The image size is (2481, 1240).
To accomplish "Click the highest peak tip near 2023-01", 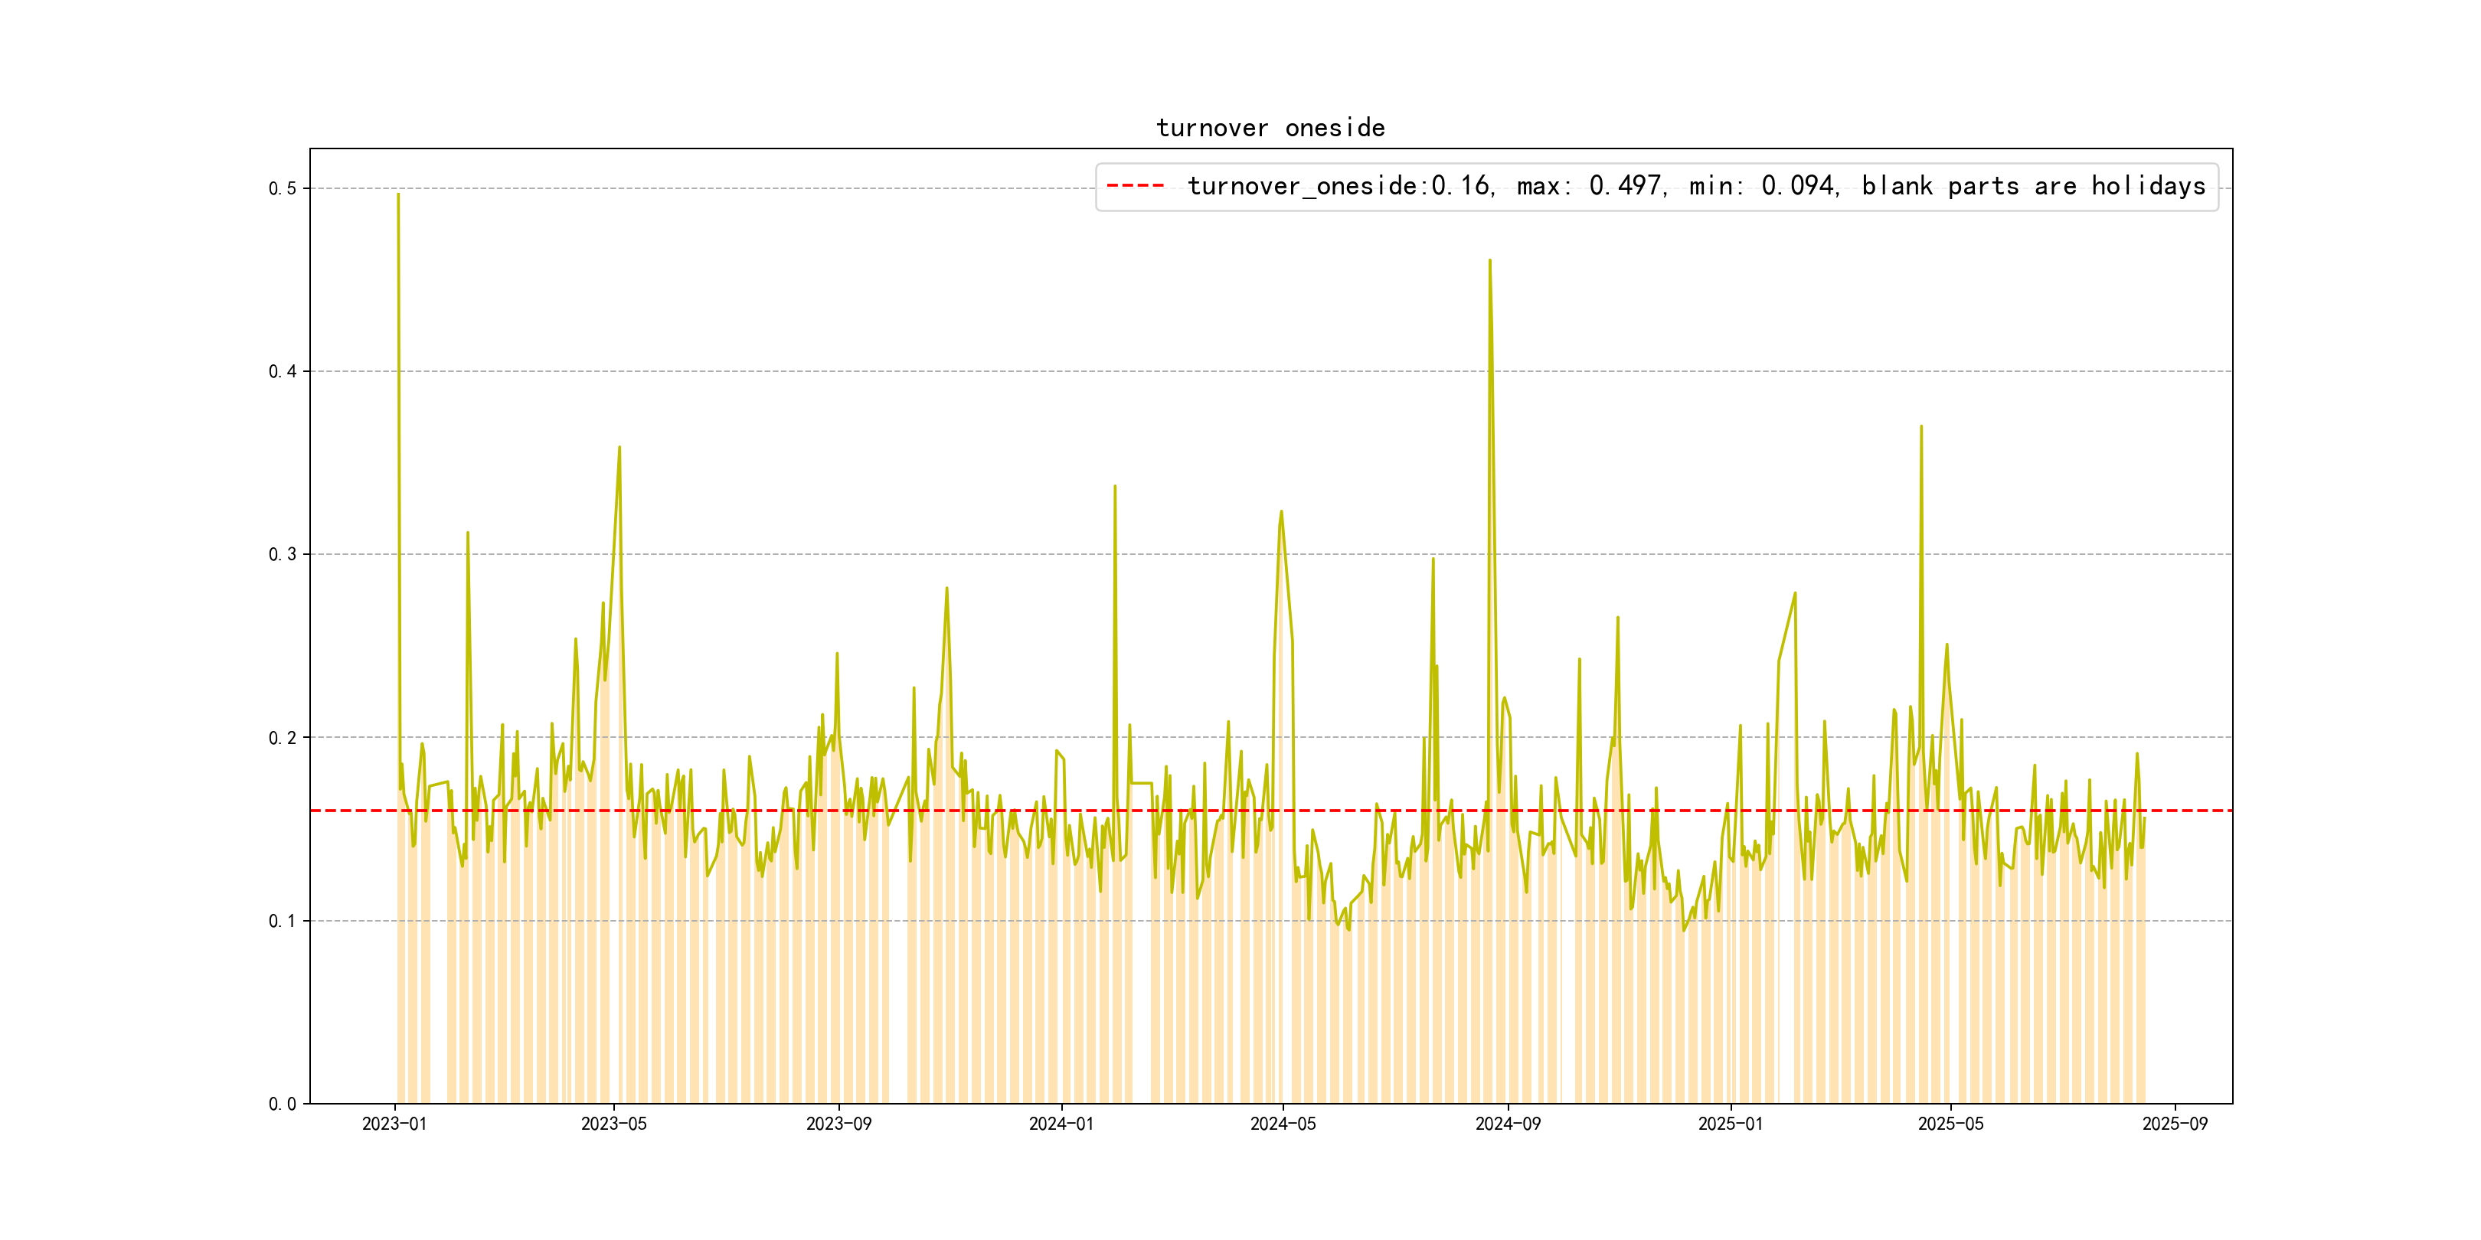I will point(397,194).
